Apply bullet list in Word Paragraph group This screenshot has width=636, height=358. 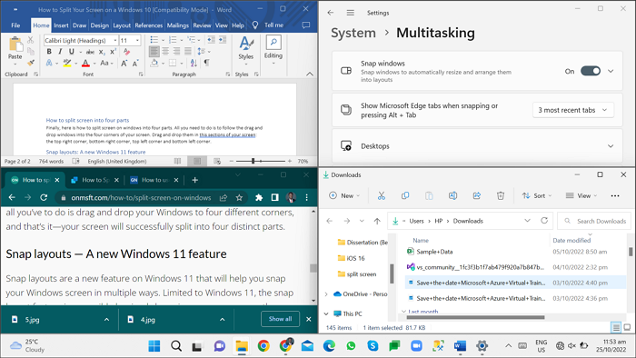coord(154,40)
